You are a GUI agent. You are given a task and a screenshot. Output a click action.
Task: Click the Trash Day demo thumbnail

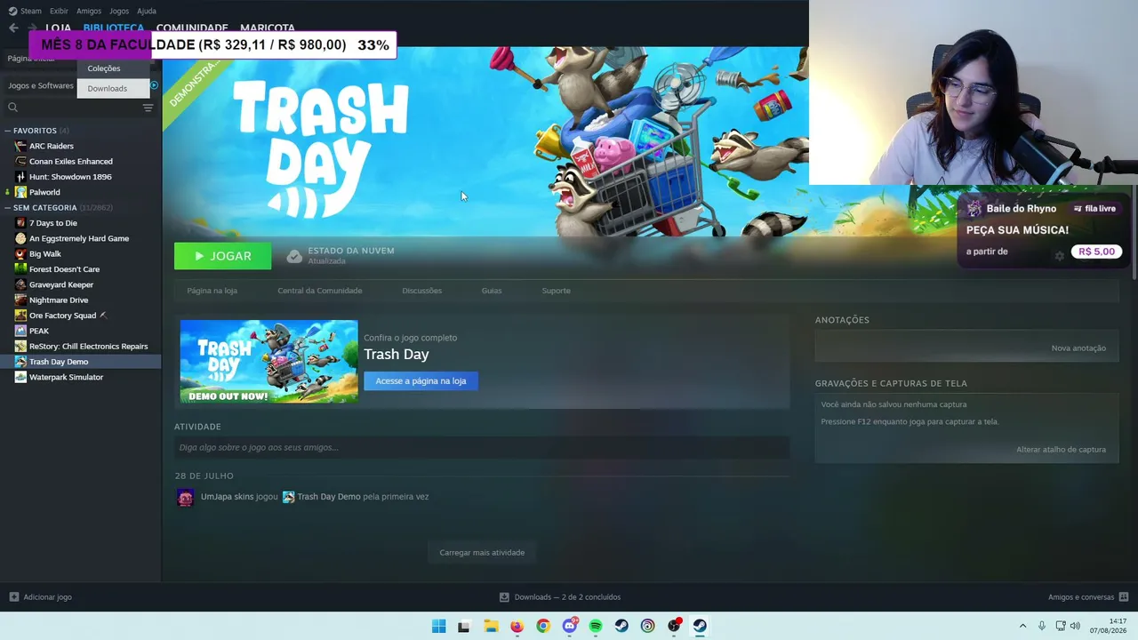(268, 362)
